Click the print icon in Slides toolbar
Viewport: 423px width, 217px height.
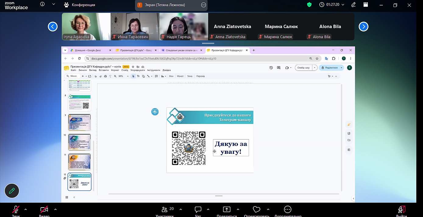click(x=105, y=76)
